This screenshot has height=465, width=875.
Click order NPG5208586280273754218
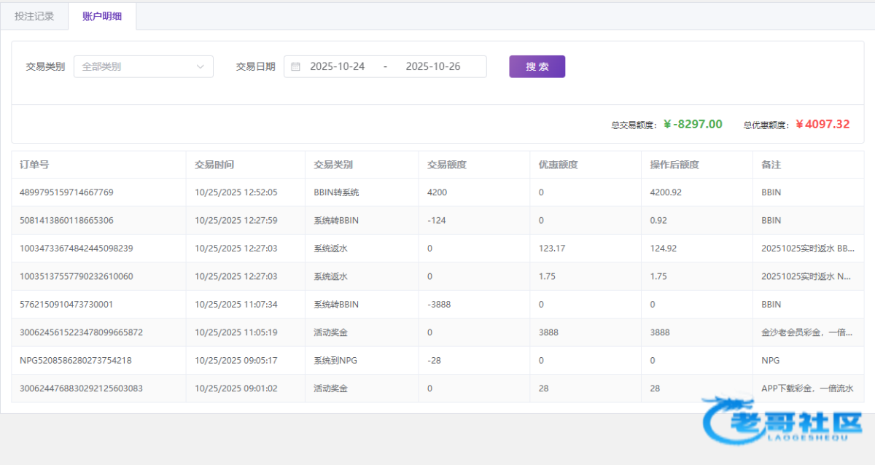(x=75, y=360)
